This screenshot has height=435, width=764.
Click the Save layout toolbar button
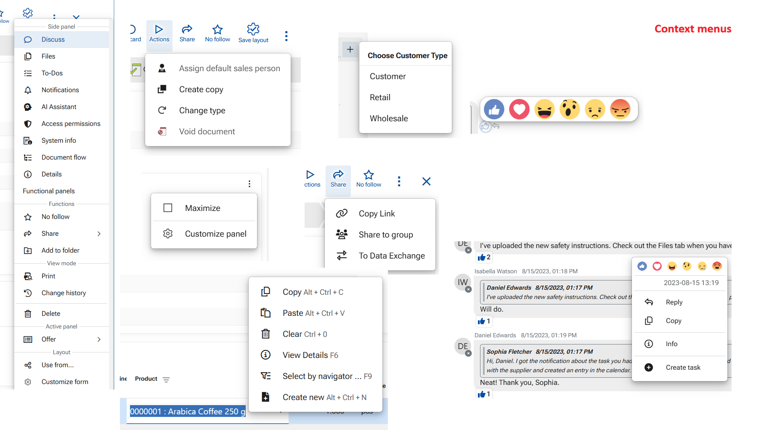tap(253, 33)
